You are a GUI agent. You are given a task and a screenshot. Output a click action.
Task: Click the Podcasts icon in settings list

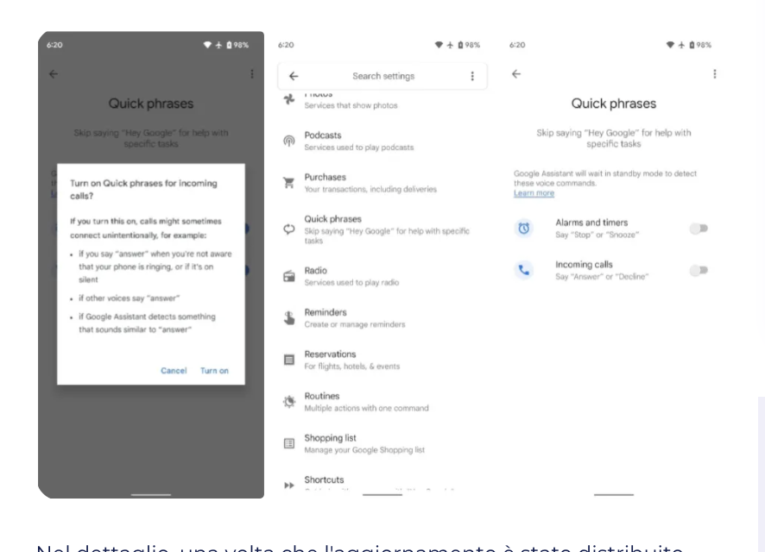pos(290,141)
